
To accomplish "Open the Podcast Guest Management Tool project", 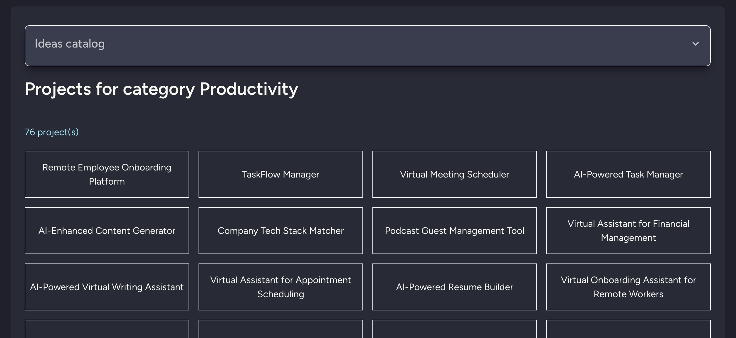I will pos(454,231).
